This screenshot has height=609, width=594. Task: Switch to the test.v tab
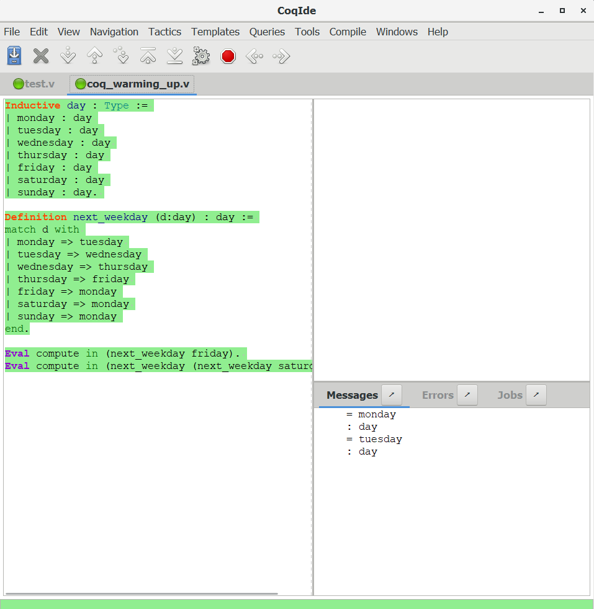(34, 84)
